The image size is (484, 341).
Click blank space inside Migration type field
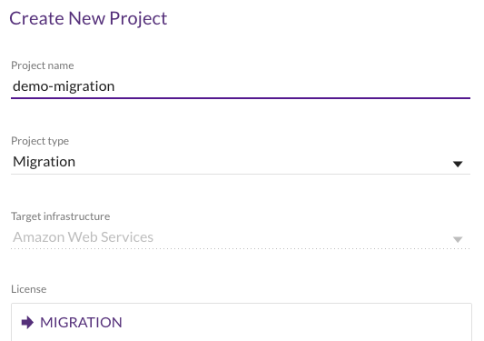click(x=262, y=162)
